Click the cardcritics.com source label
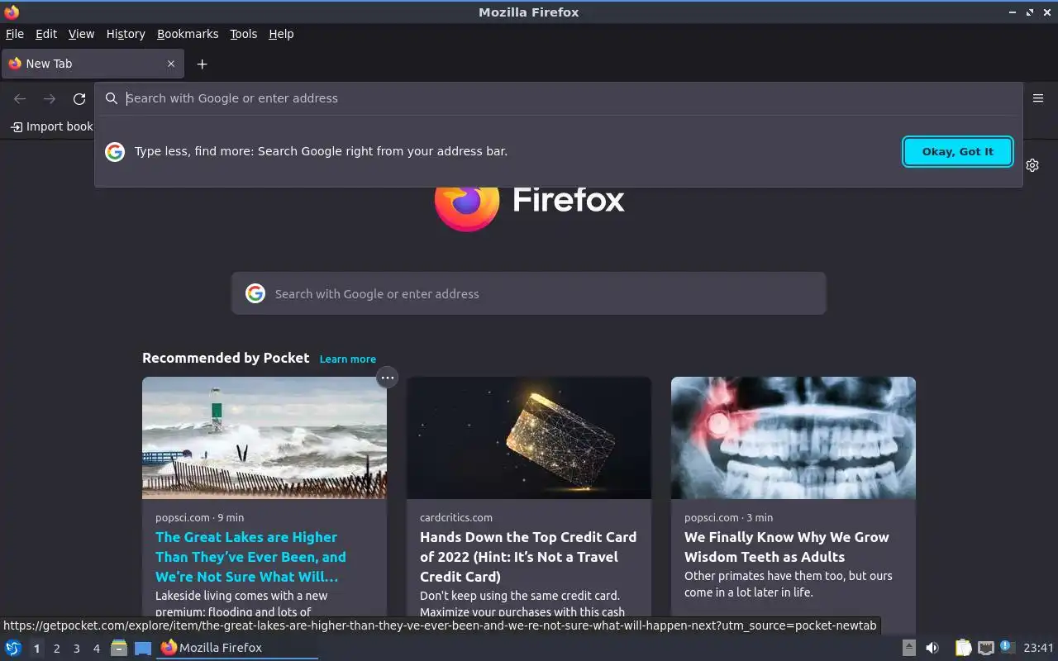 [x=456, y=517]
